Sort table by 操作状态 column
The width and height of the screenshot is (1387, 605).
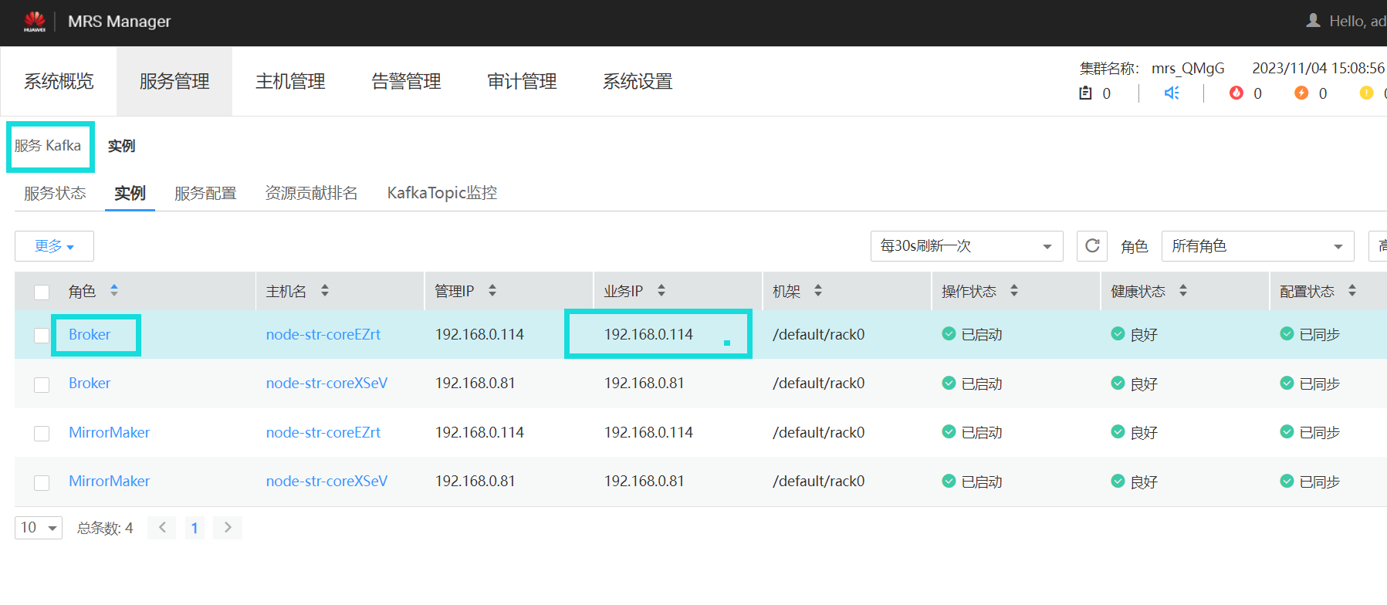(1014, 290)
